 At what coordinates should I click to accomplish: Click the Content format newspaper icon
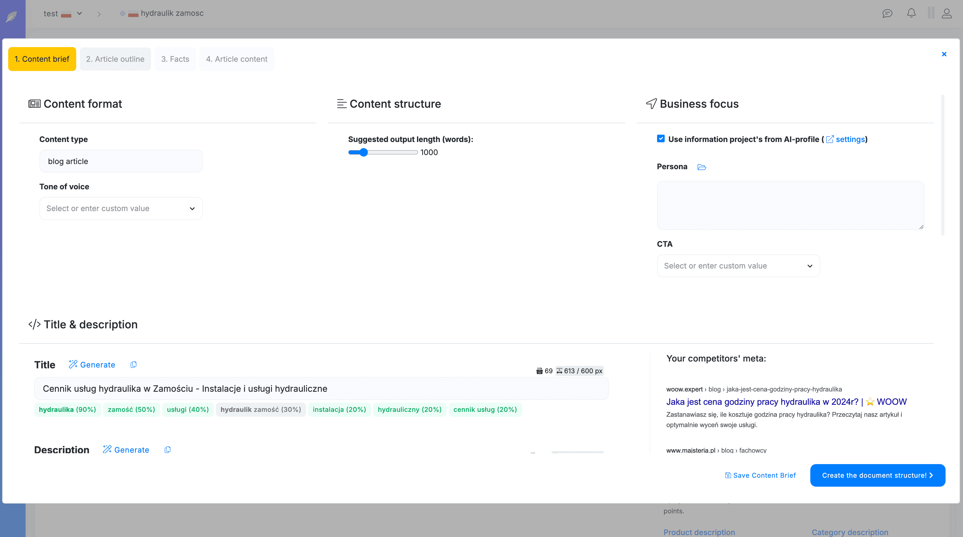click(x=34, y=104)
